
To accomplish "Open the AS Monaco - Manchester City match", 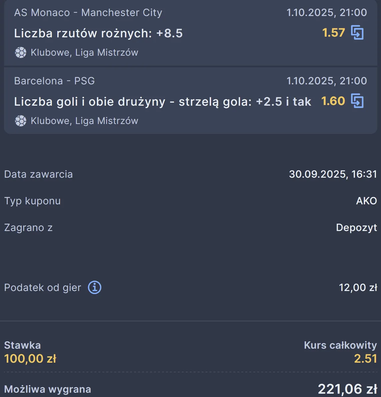I will (88, 13).
